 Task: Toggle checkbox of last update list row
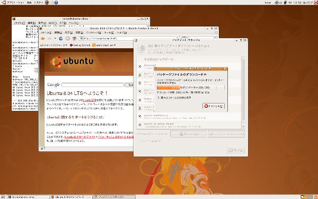(139, 125)
